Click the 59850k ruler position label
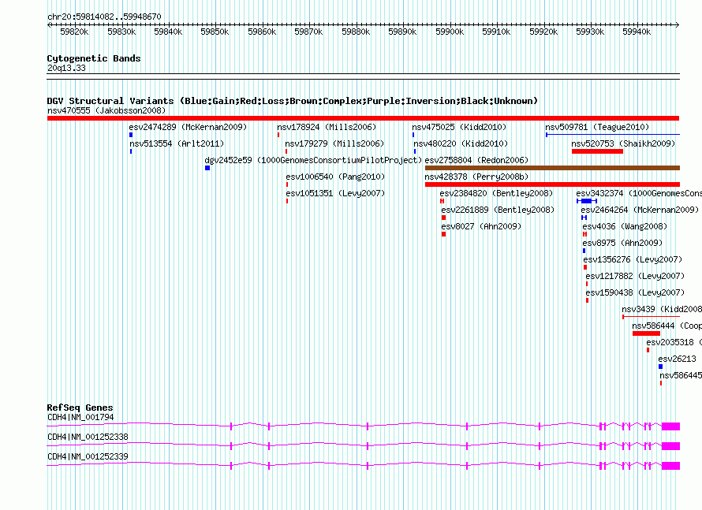Screen dimensions: 702x510 tap(215, 32)
